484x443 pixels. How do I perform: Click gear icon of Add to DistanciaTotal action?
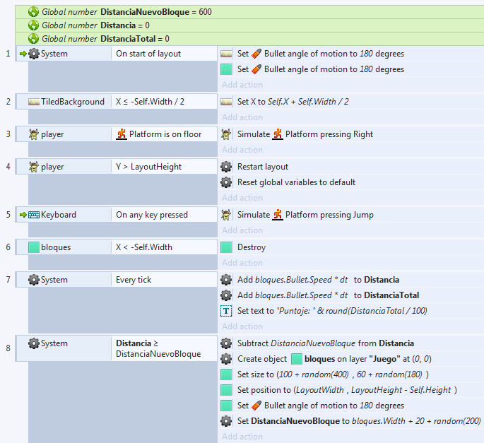(x=226, y=295)
